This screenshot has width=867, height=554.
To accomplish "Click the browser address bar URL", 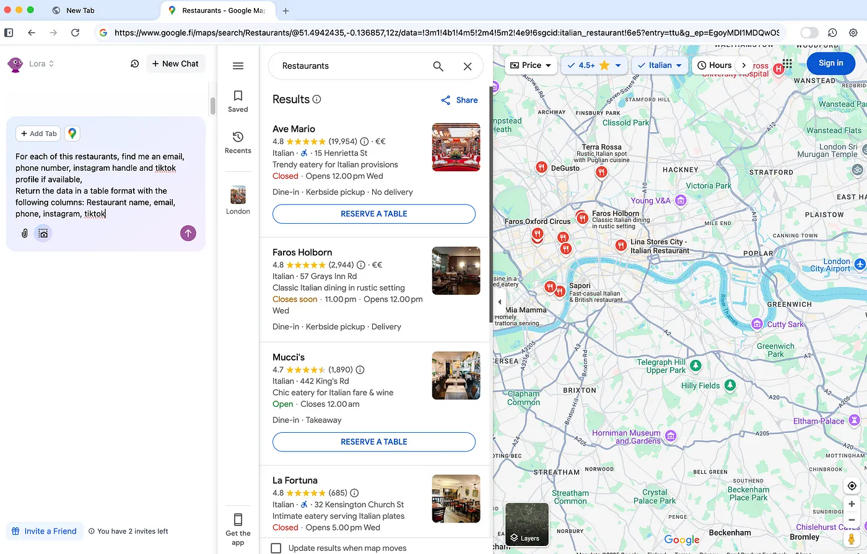I will (447, 33).
